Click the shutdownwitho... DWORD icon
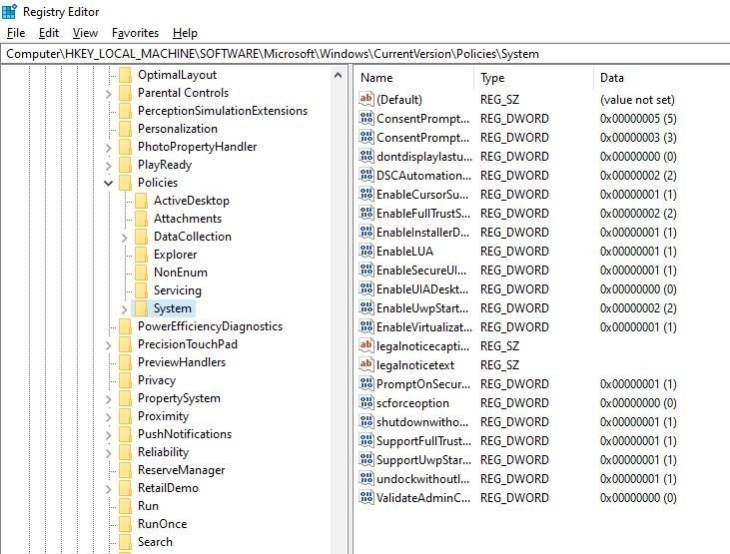The height and width of the screenshot is (554, 730). coord(366,421)
